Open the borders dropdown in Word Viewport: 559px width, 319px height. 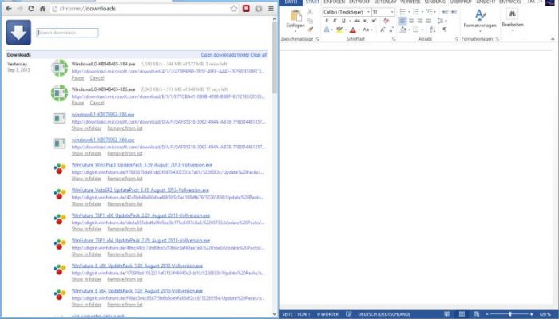point(422,30)
